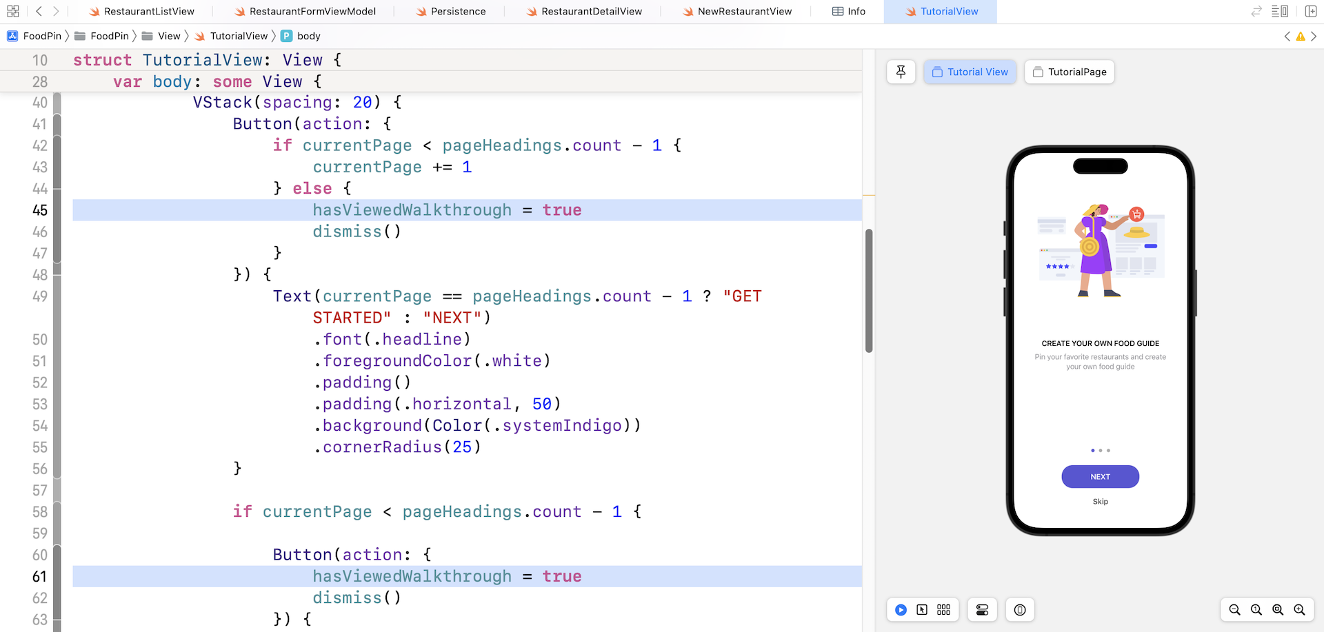Open the related items grid menu

(12, 11)
